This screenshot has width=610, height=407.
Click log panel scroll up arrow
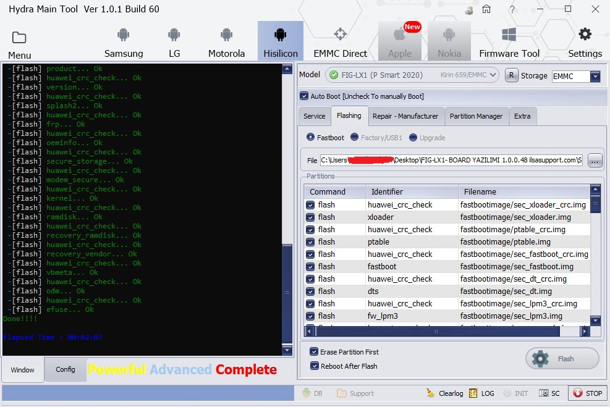(x=287, y=69)
